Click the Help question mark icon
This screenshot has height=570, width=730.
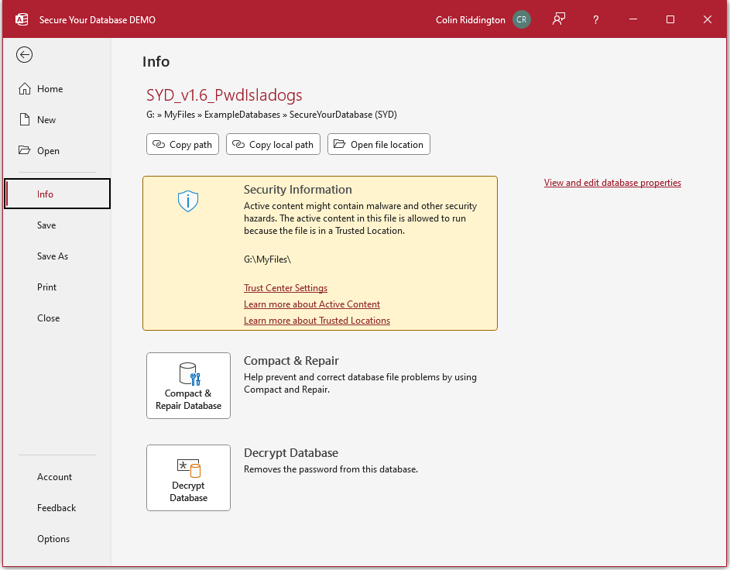596,19
